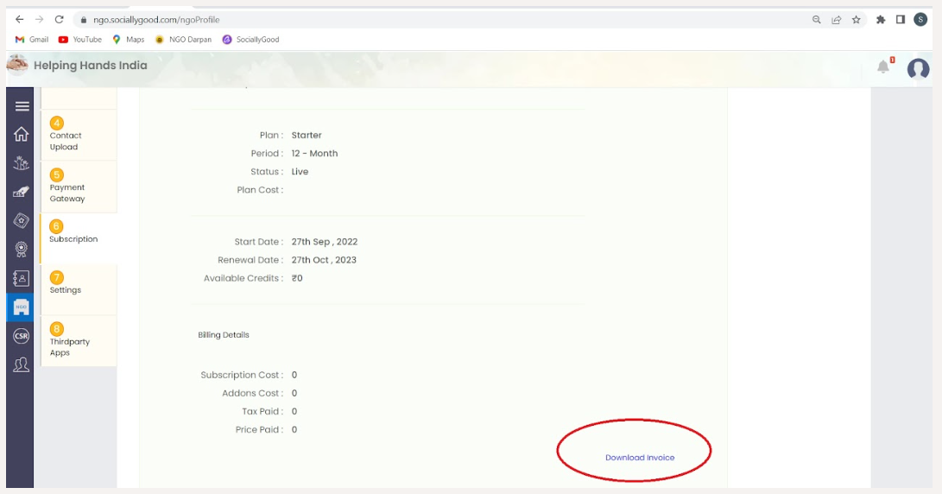
Task: Click the 'Tax Paid :' label
Action: tap(262, 411)
